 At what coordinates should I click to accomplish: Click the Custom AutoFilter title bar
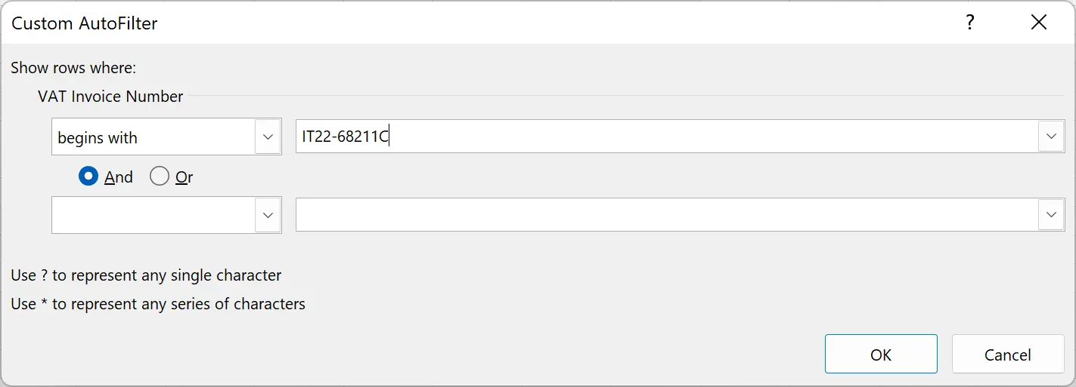click(454, 23)
